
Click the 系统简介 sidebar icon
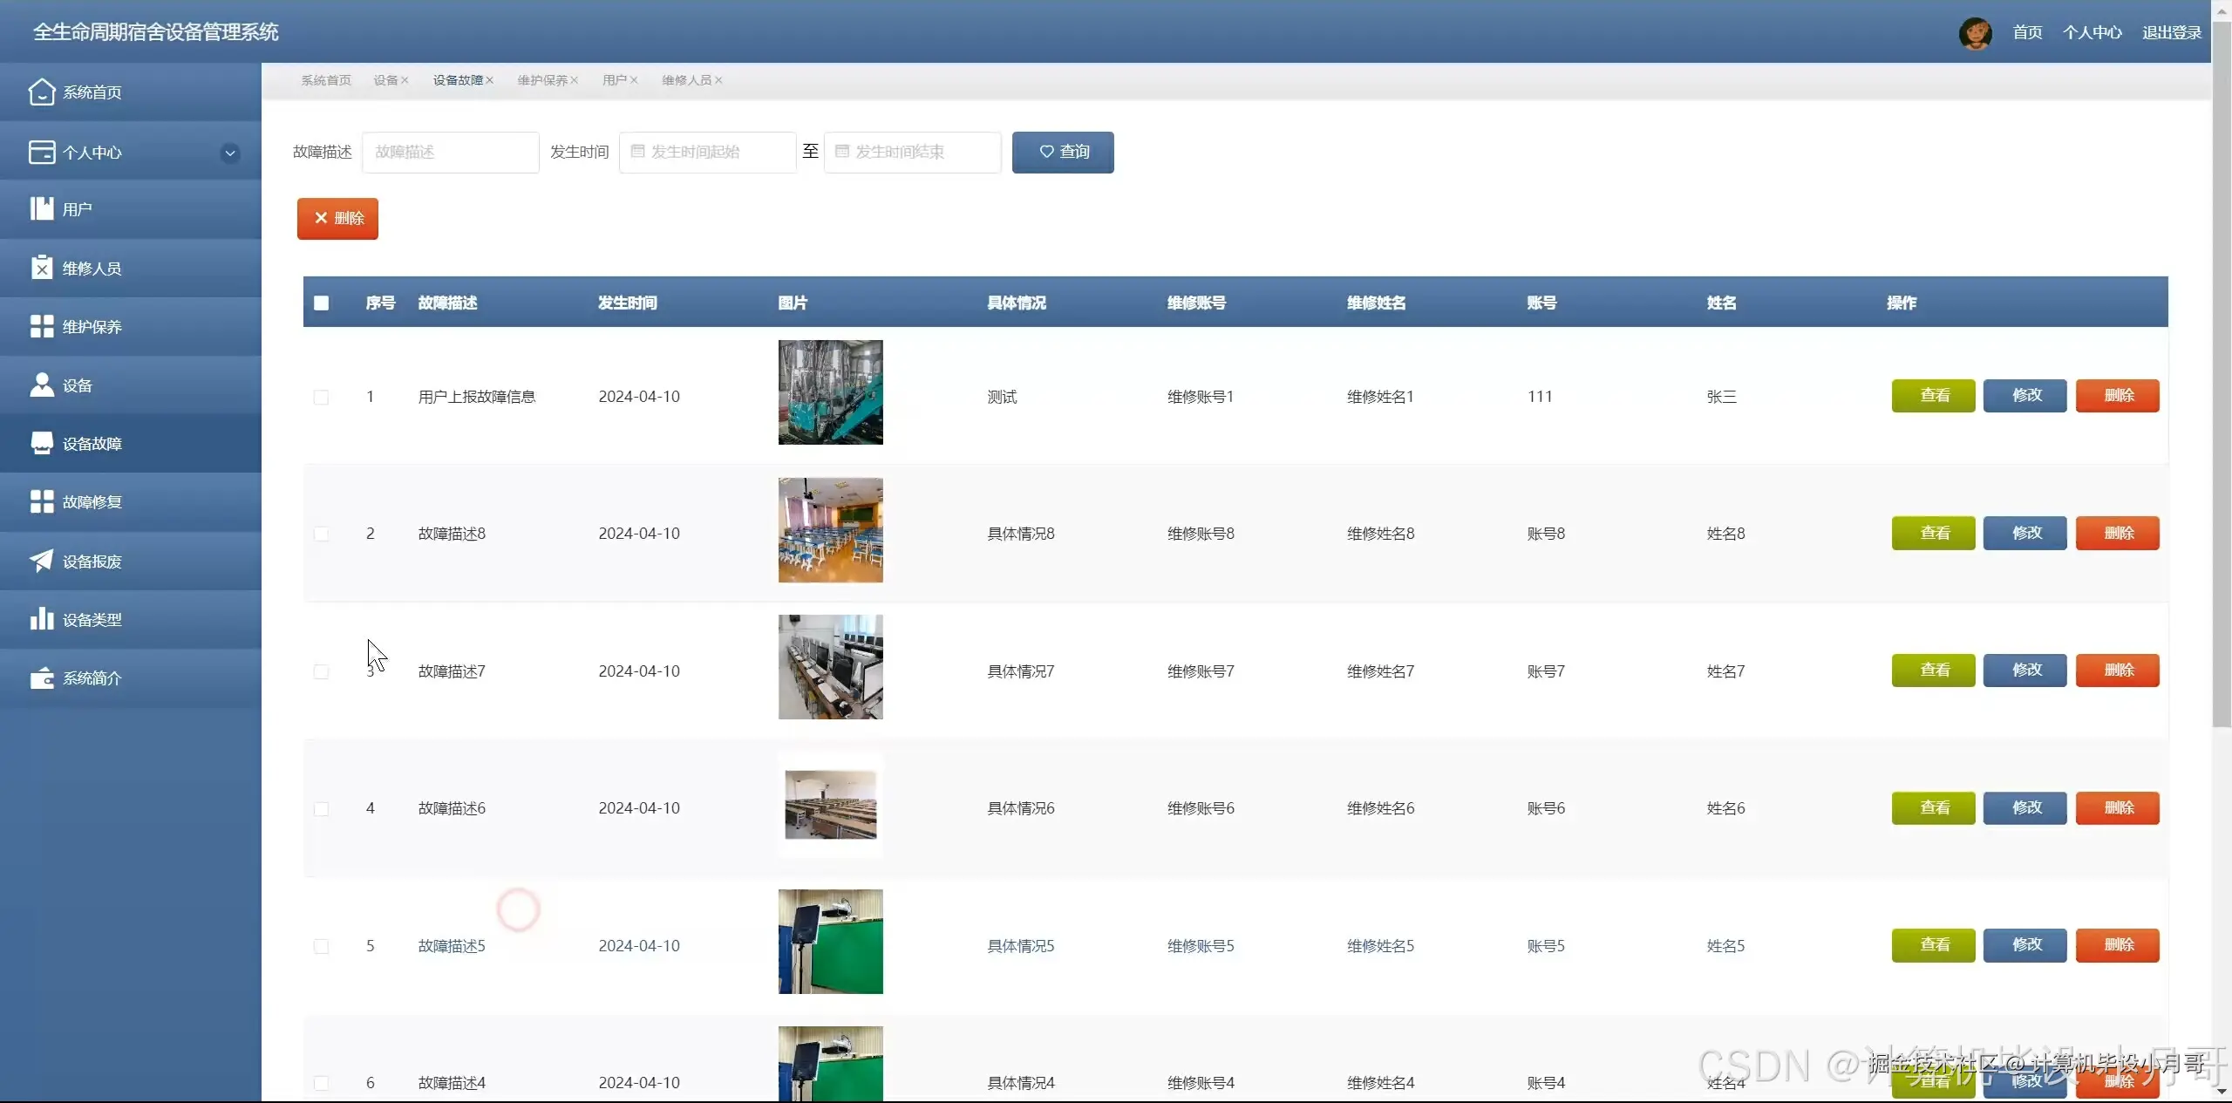[x=41, y=677]
